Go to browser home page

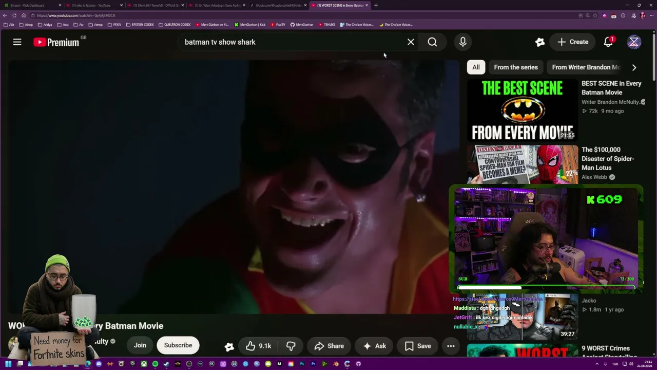click(x=24, y=15)
